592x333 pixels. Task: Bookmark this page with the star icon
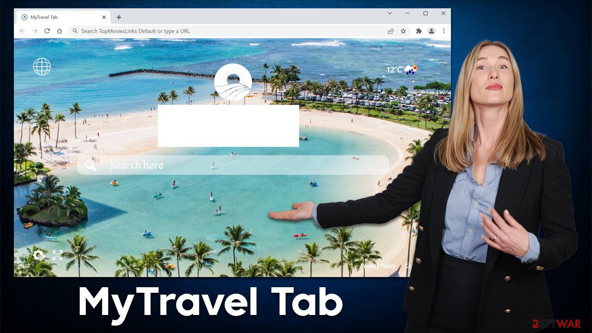click(403, 31)
